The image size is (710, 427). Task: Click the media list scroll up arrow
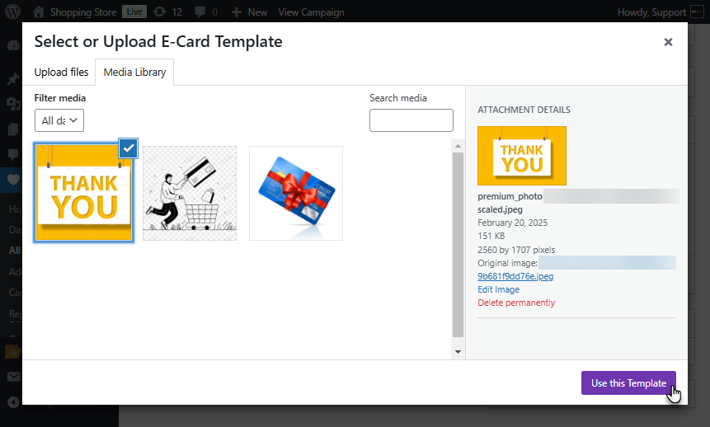[x=458, y=146]
